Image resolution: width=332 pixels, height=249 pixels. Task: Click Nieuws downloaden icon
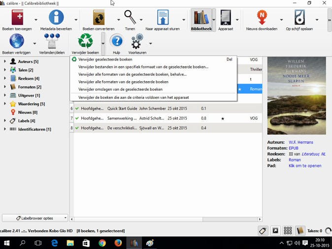(x=262, y=18)
